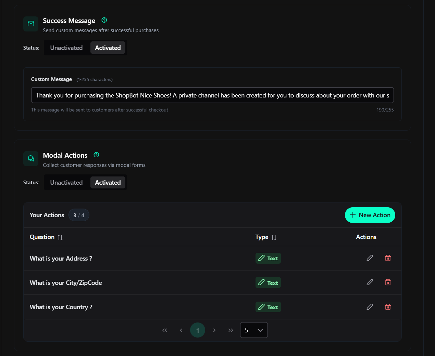Create a New Action
This screenshot has width=435, height=356.
[370, 215]
